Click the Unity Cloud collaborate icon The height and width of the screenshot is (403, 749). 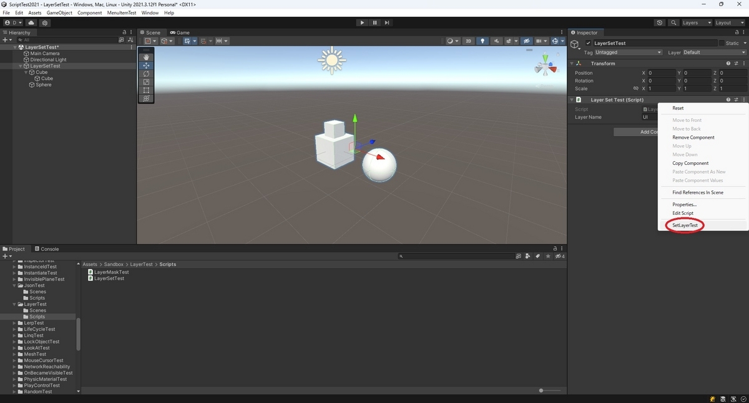click(x=31, y=22)
